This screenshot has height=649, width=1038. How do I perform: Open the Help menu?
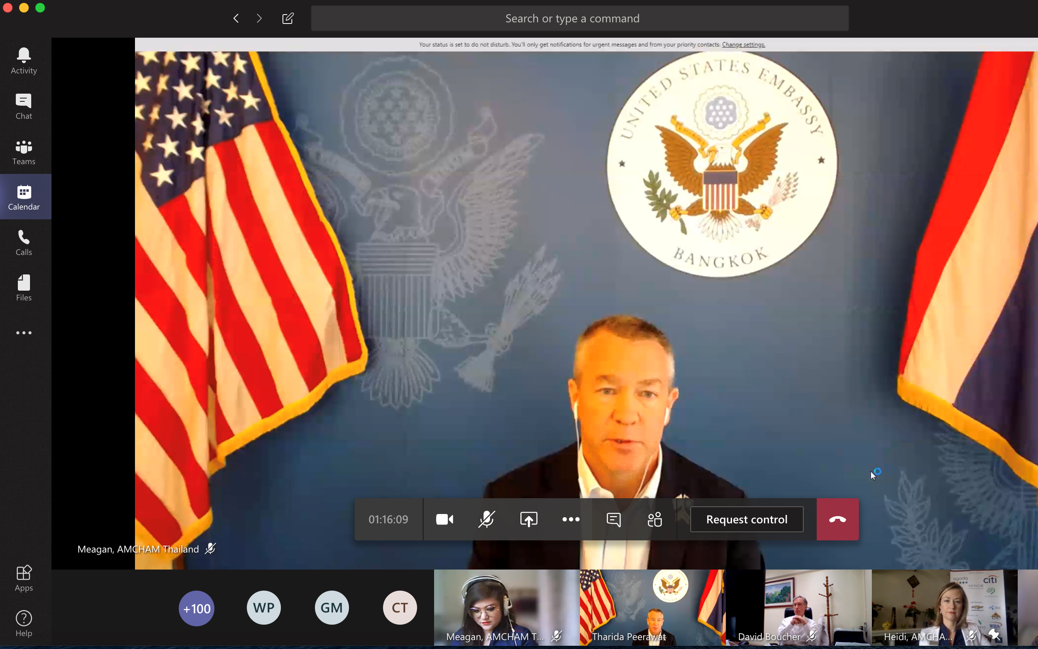[x=24, y=624]
